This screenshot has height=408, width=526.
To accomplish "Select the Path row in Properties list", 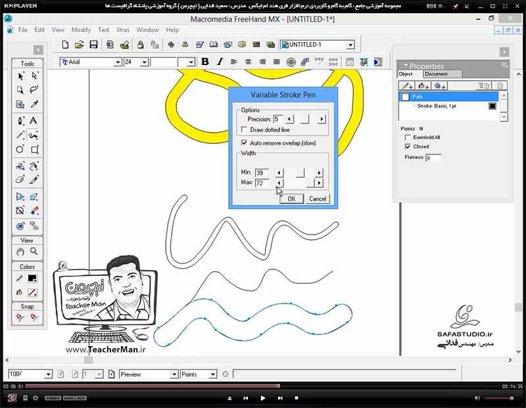I will tap(448, 97).
